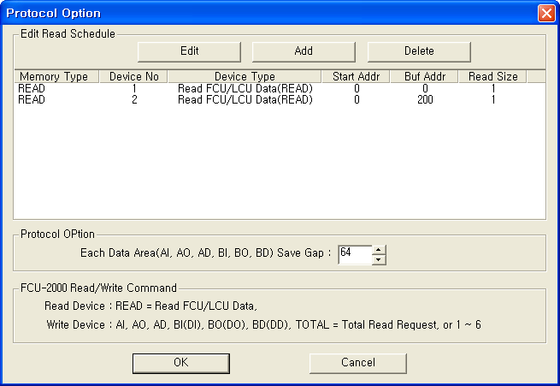
Task: Click the Device No column header
Action: 134,77
